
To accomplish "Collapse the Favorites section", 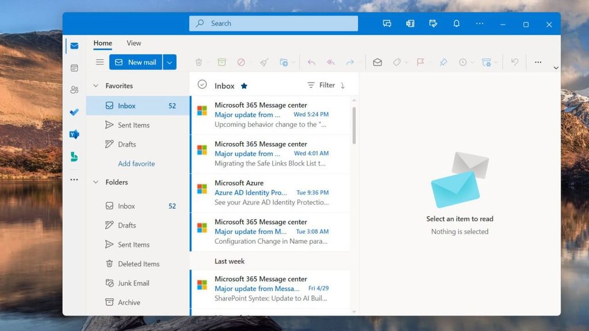I will [95, 85].
